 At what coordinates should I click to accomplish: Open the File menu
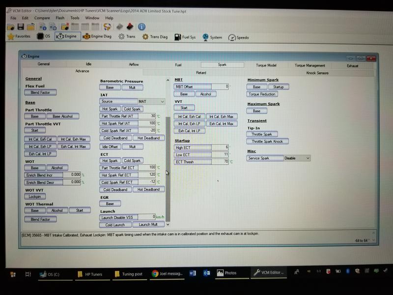(x=13, y=18)
